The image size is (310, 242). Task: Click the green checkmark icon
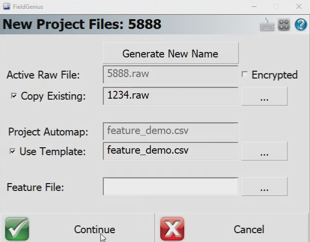(x=17, y=229)
